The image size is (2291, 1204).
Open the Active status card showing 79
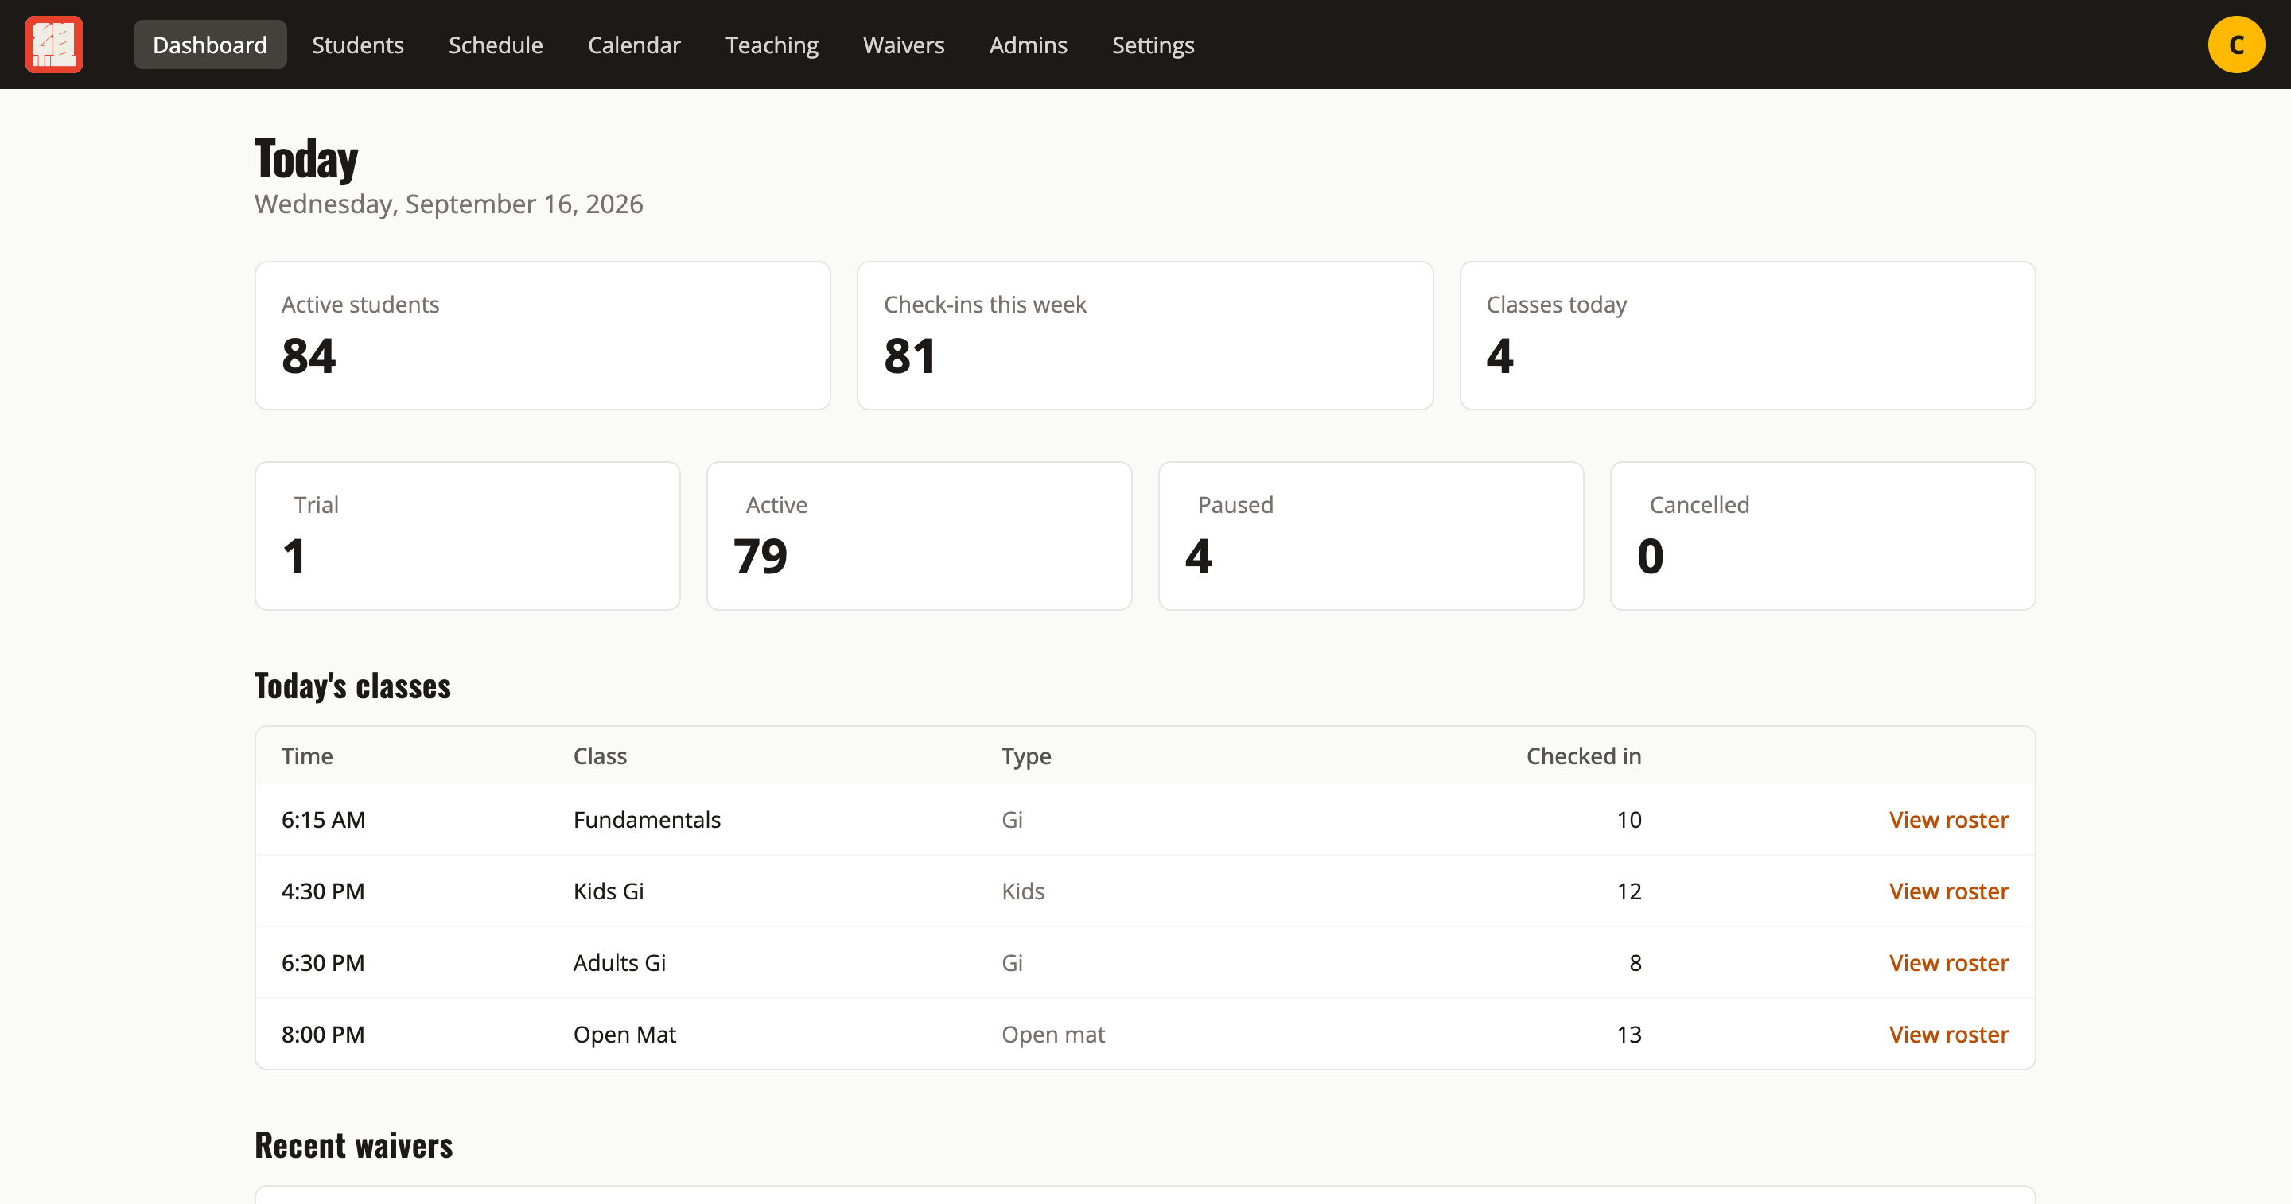coord(920,535)
